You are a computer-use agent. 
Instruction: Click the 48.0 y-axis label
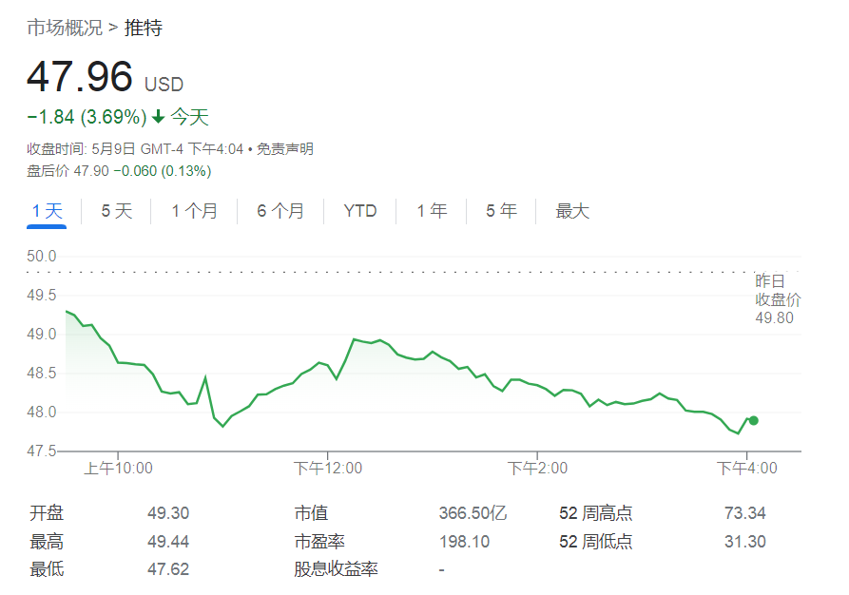click(42, 412)
